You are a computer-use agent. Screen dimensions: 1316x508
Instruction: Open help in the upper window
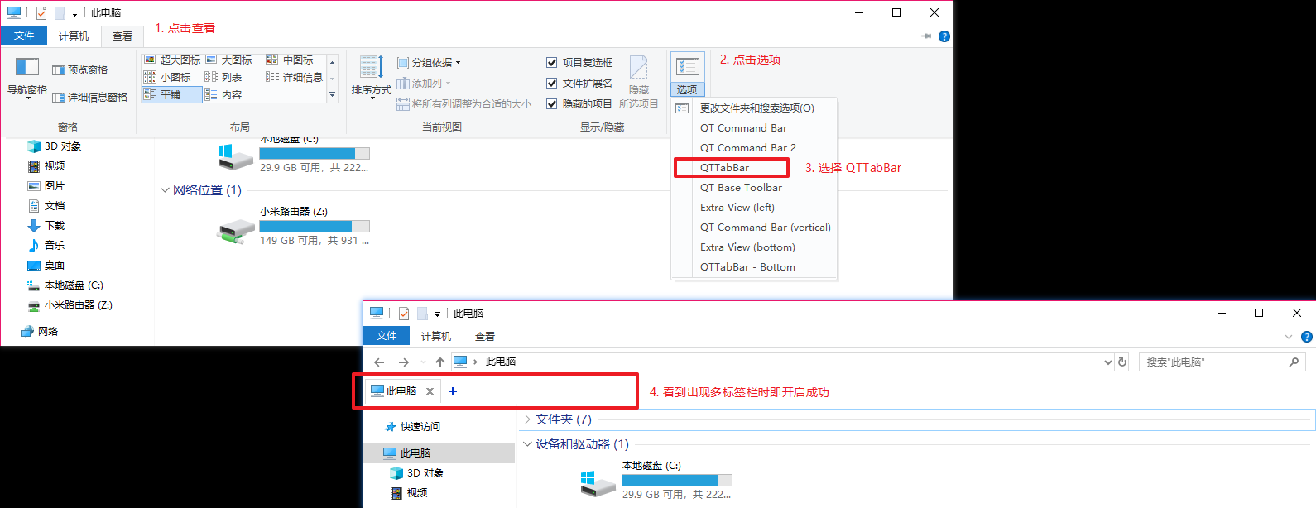[944, 36]
